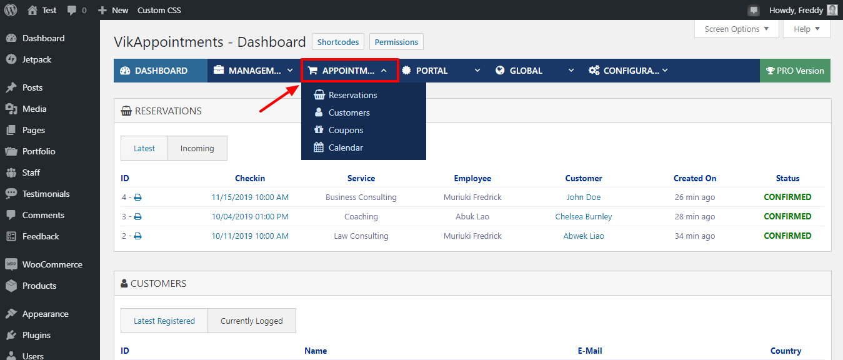The width and height of the screenshot is (843, 360).
Task: Open the Help dropdown
Action: click(x=807, y=29)
